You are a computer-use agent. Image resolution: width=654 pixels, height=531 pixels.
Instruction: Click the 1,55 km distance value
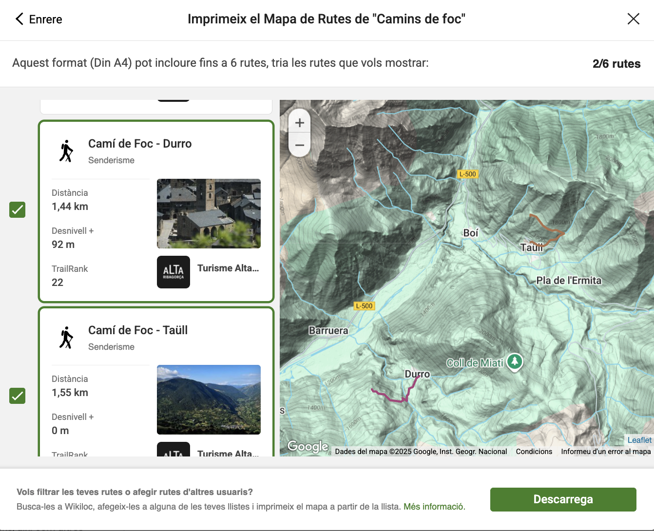tap(70, 393)
